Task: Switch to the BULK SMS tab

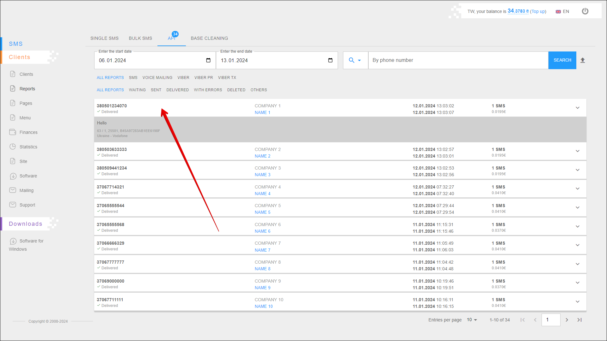Action: [140, 38]
